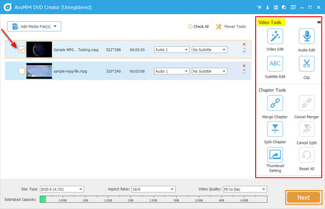325x209 pixels.
Task: Remove sample-mpg-file.mpg with red X
Action: point(244,66)
